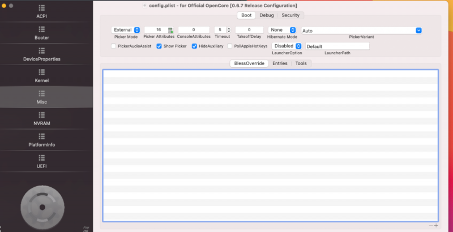Open the Picker Attributes calculator icon
This screenshot has height=232, width=453.
click(170, 31)
